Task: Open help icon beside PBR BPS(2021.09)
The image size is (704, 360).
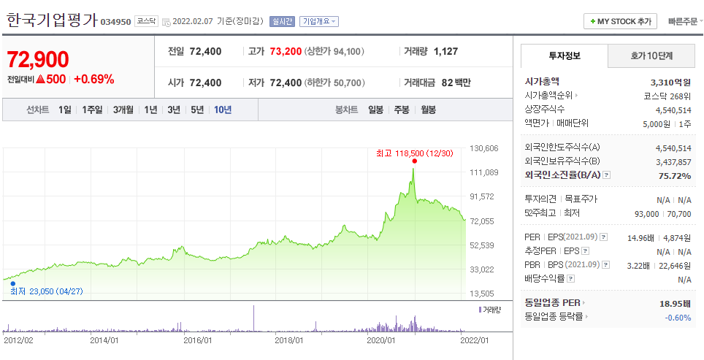Action: coord(606,265)
